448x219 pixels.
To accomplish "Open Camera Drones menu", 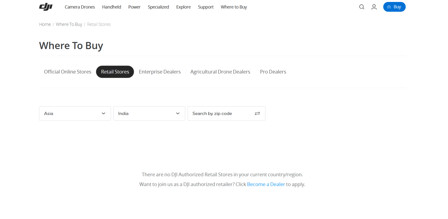I will point(80,7).
